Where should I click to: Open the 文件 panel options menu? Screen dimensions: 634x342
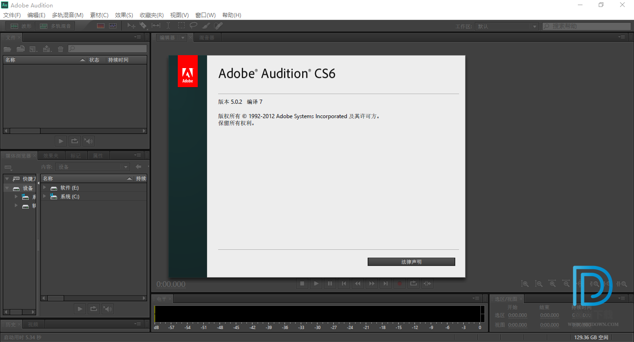tap(138, 37)
